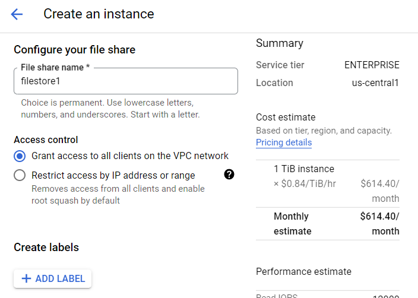Click the Cost estimate heading

[x=286, y=118]
